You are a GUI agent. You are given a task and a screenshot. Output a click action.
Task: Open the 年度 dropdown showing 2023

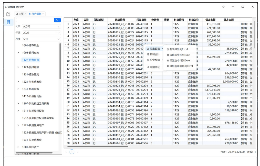(41, 33)
